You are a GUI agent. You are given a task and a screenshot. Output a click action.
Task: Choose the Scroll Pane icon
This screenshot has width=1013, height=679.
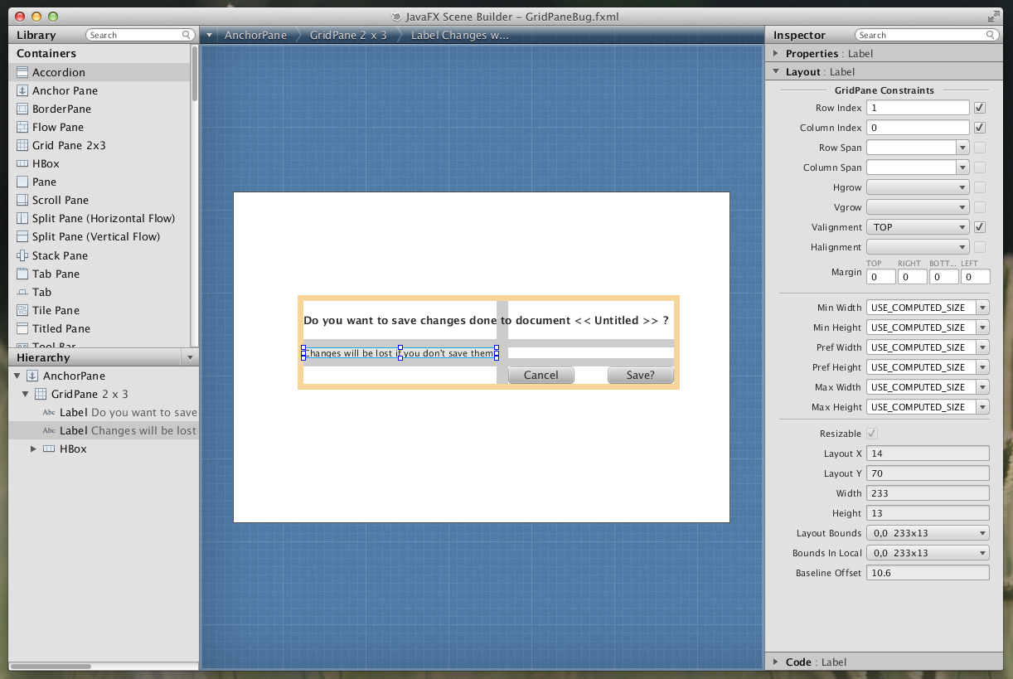(22, 201)
